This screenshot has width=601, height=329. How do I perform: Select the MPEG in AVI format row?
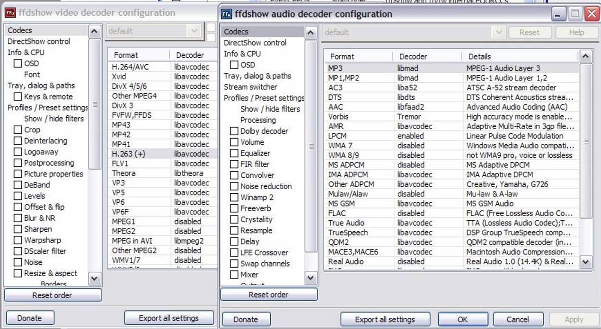(x=163, y=241)
